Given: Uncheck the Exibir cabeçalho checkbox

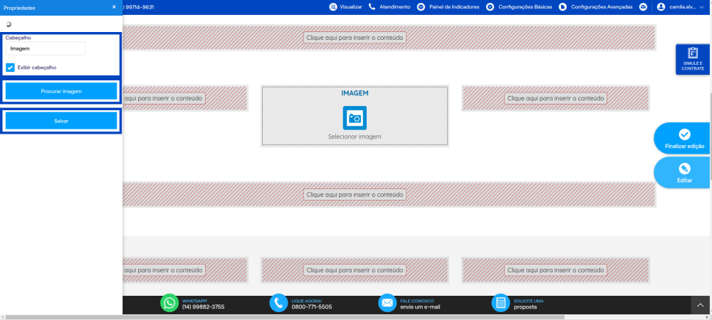Looking at the screenshot, I should (11, 68).
